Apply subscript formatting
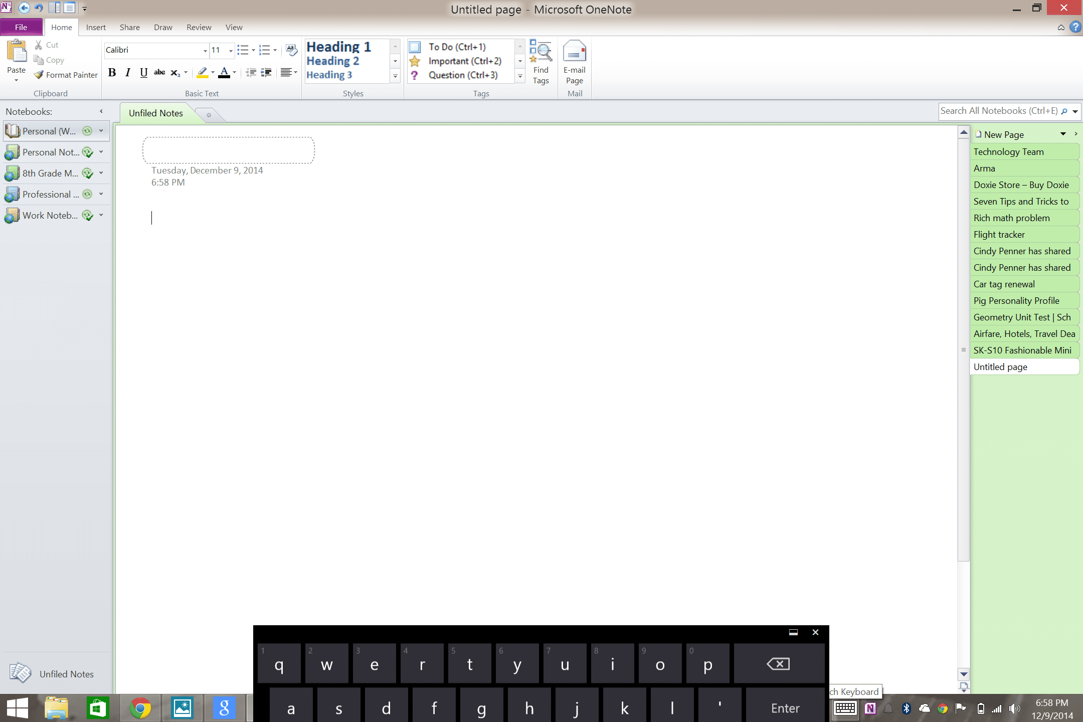Screen dimensions: 1083x722 [x=175, y=73]
